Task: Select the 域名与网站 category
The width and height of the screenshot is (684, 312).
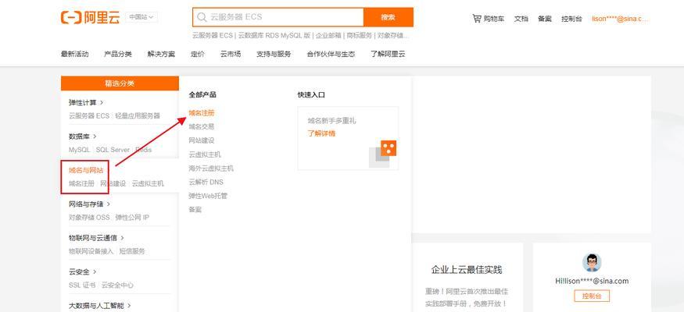Action: [x=86, y=170]
